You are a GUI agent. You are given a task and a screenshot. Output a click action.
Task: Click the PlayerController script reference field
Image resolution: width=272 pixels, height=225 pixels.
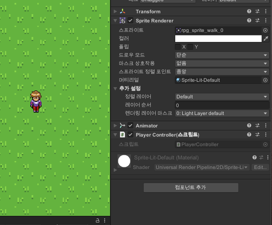[218, 144]
